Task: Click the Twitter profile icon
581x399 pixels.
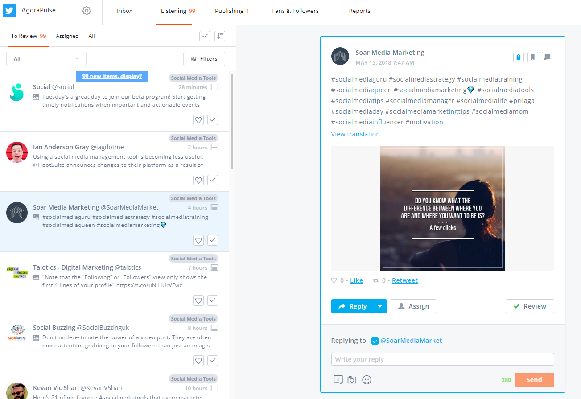Action: [9, 11]
